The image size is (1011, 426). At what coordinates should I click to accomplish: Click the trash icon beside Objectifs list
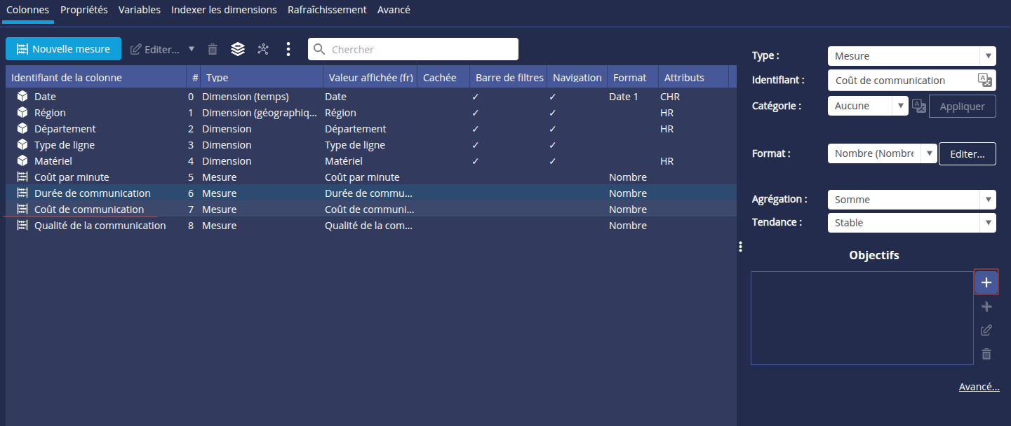coord(986,354)
